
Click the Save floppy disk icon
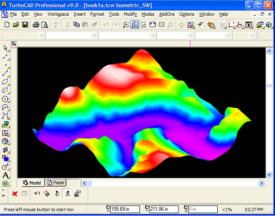click(x=25, y=24)
